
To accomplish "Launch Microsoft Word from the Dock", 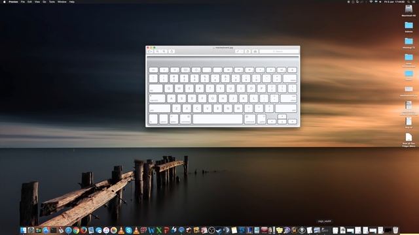I will tap(151, 230).
